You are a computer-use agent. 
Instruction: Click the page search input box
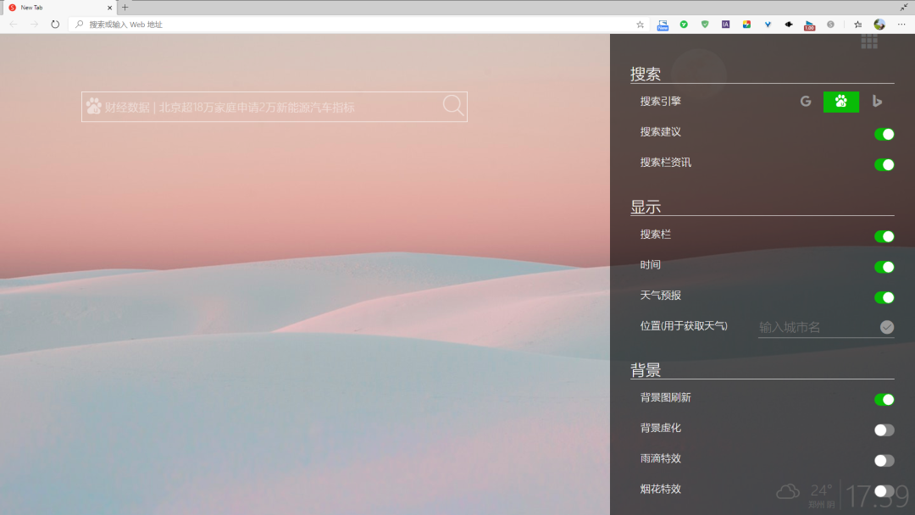pos(274,107)
